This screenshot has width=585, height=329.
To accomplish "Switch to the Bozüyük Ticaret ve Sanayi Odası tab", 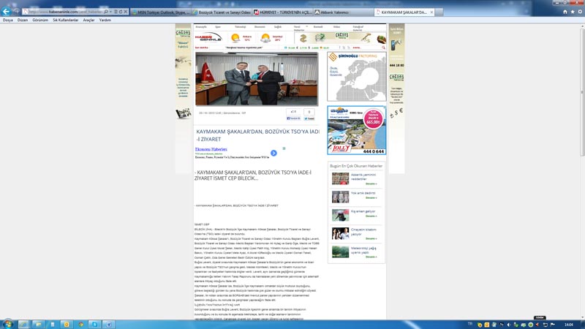I will pos(222,12).
